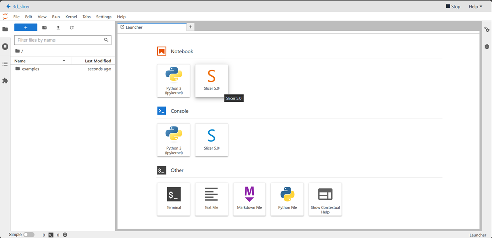
Task: Refresh the file list
Action: click(x=72, y=28)
